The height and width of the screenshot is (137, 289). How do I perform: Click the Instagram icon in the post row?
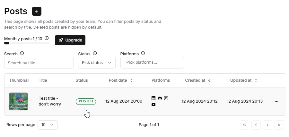tap(166, 98)
